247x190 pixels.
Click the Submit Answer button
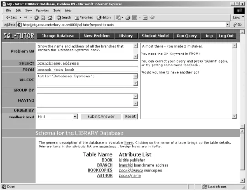tap(101, 117)
